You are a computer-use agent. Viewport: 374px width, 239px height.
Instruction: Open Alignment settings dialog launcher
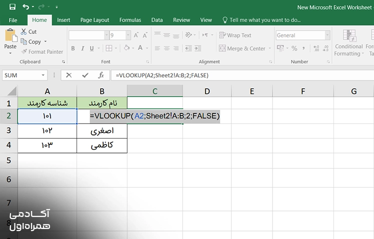click(270, 62)
